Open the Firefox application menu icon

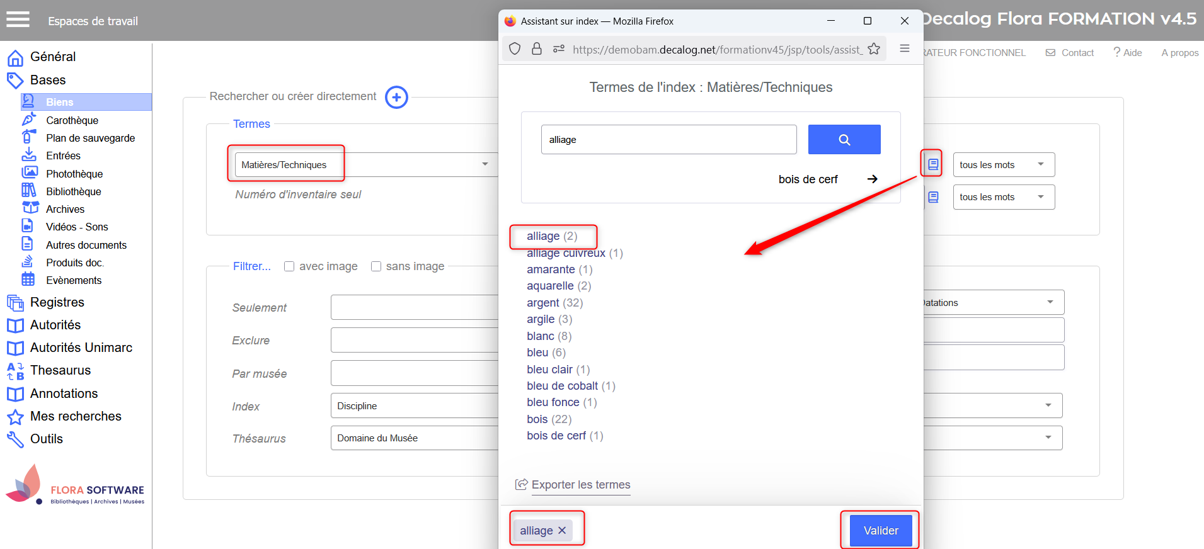904,49
